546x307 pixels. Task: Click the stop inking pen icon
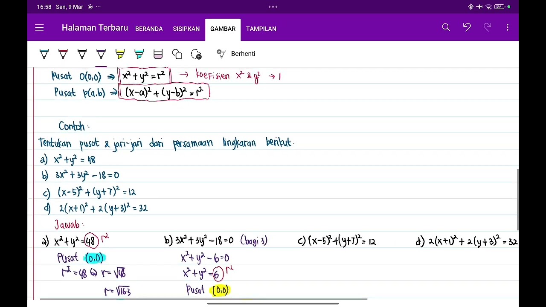tap(221, 54)
